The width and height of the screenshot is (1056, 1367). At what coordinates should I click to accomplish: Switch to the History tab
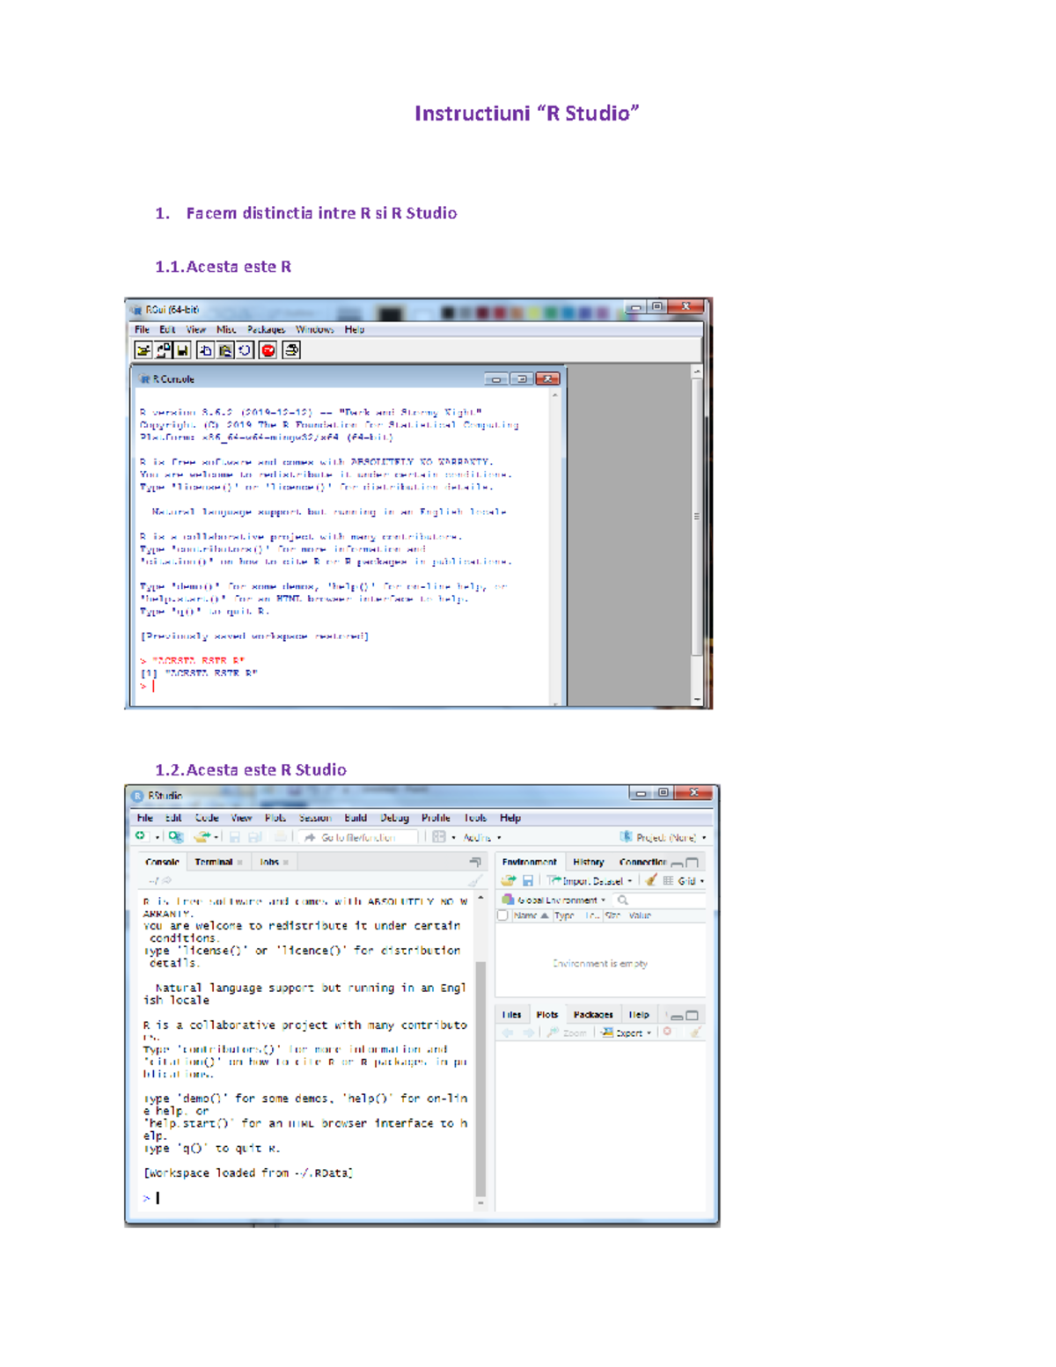click(589, 862)
